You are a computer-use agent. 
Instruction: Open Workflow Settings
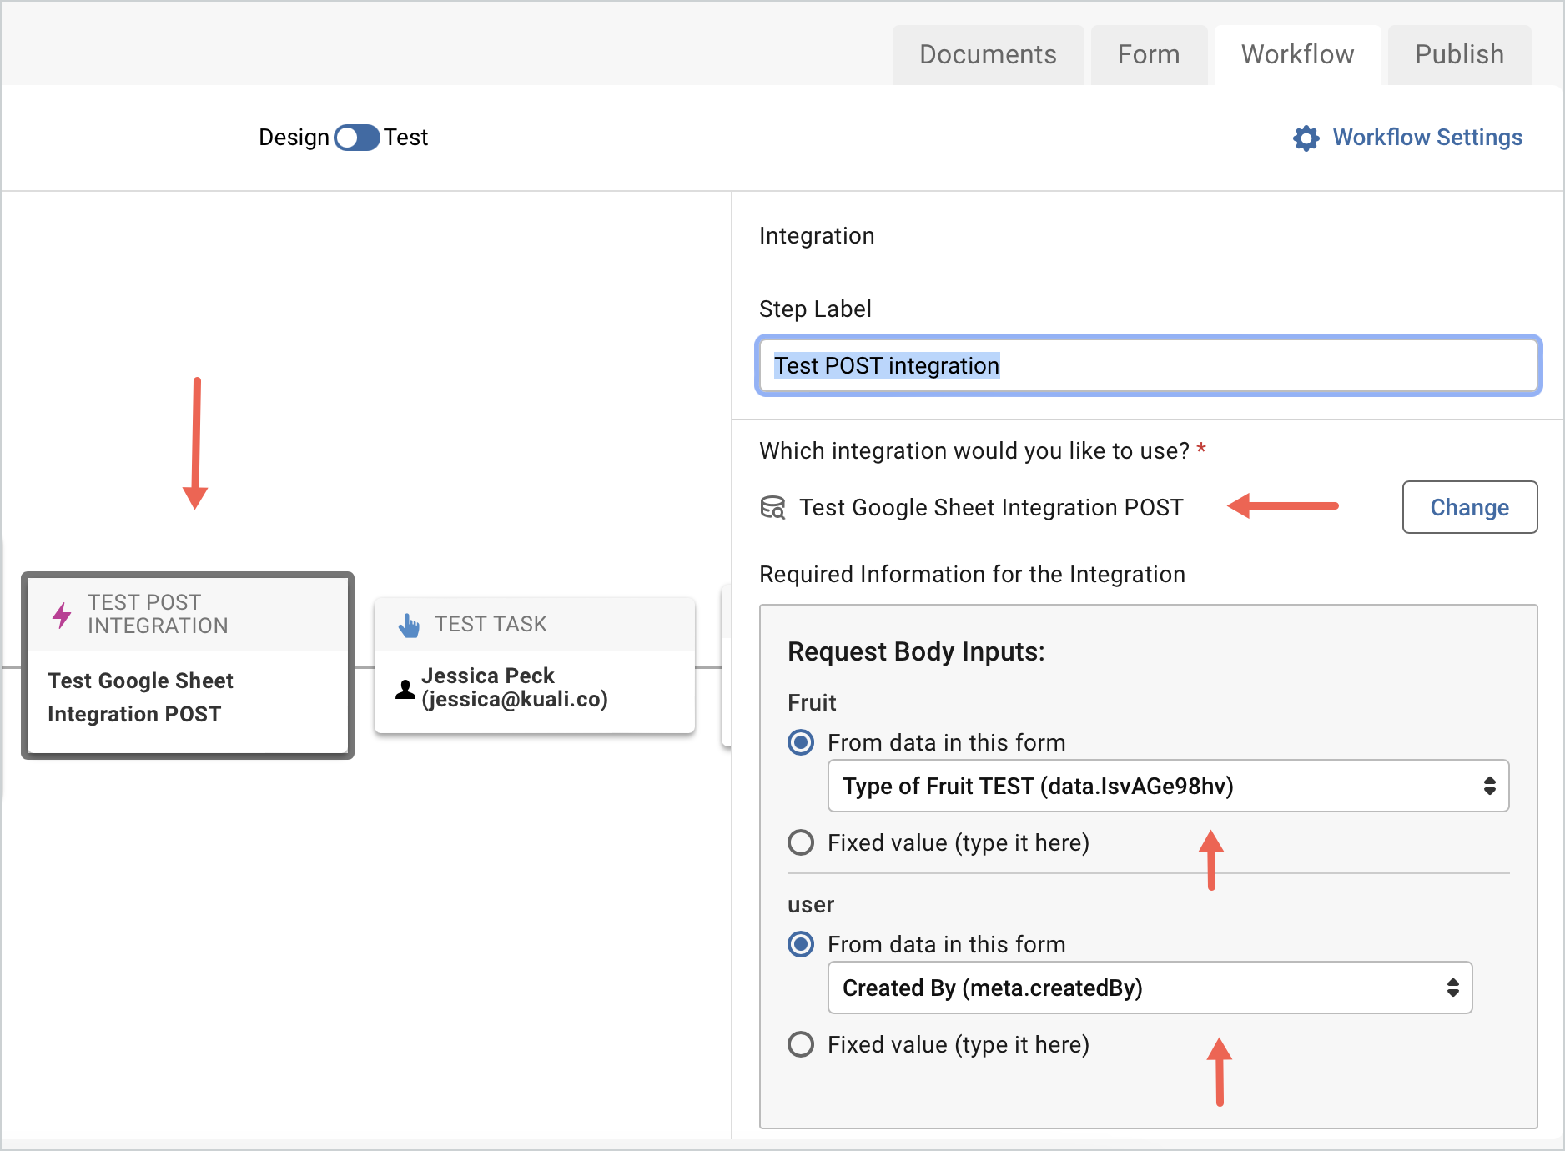click(1427, 137)
